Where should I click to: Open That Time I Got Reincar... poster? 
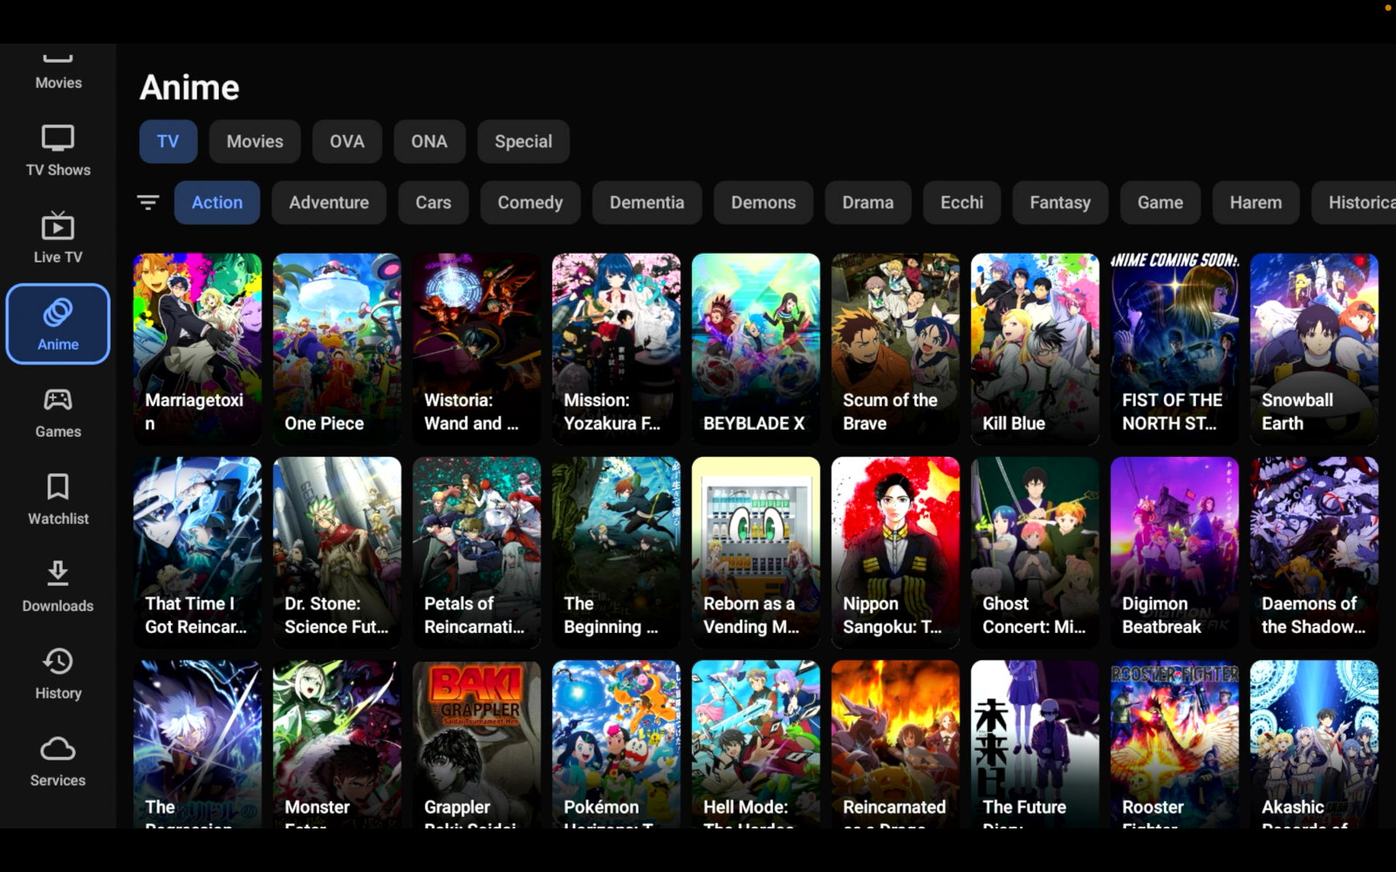(198, 552)
